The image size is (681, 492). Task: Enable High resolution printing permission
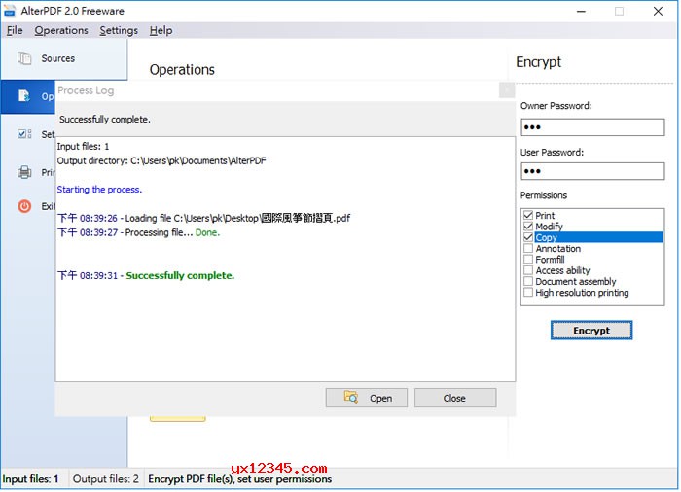(x=528, y=293)
